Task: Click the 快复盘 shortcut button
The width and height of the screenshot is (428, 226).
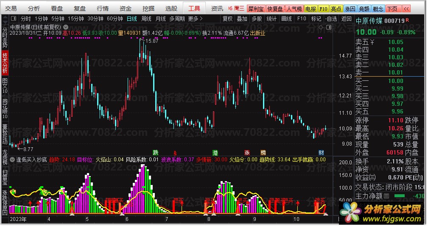Action: [x=275, y=9]
